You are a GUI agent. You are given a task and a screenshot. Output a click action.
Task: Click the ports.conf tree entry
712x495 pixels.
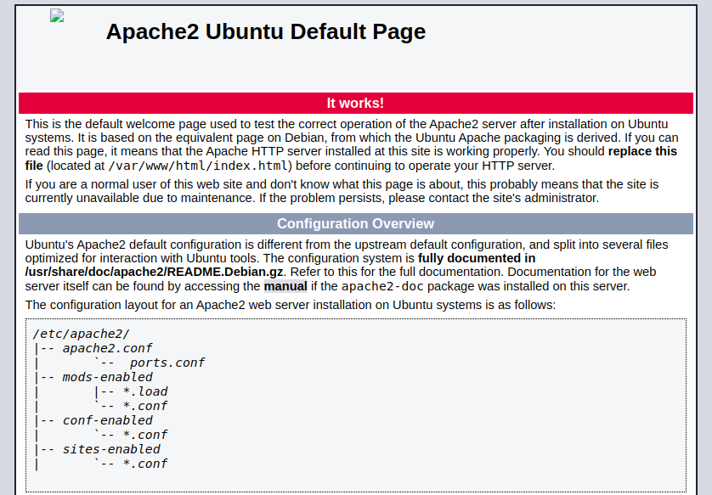167,363
